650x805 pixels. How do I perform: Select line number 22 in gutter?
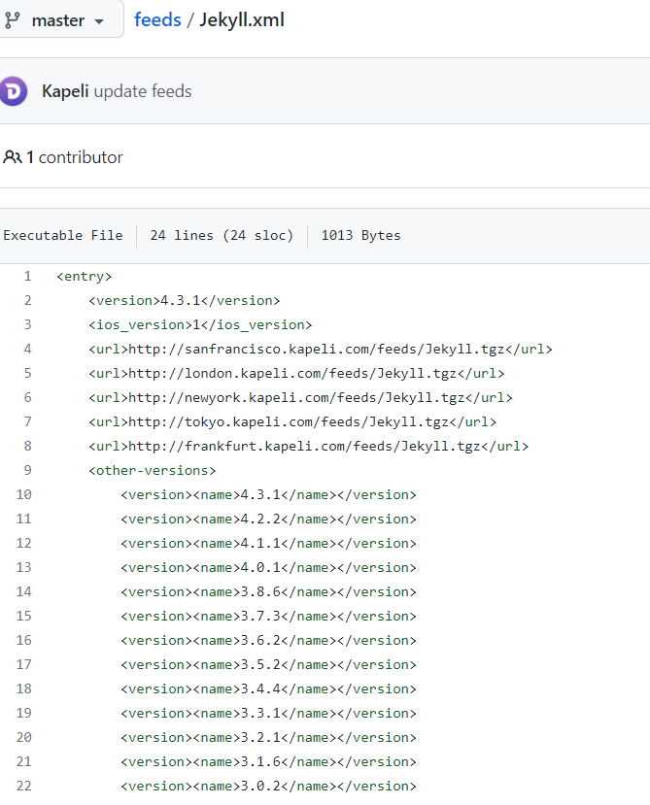pyautogui.click(x=24, y=787)
